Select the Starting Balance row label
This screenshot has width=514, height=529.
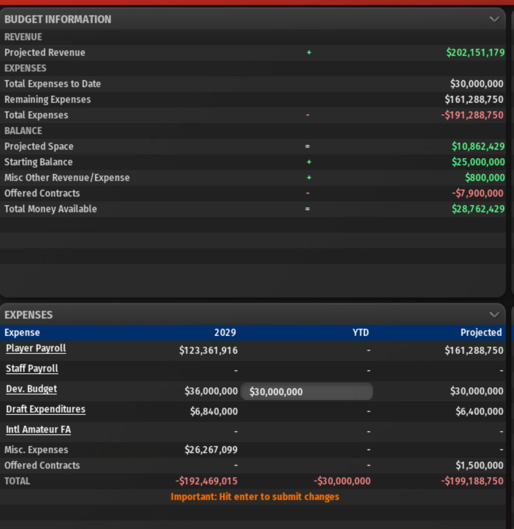tap(39, 162)
